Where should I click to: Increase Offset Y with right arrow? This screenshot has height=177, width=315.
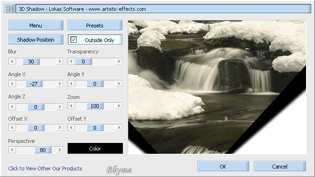point(119,128)
